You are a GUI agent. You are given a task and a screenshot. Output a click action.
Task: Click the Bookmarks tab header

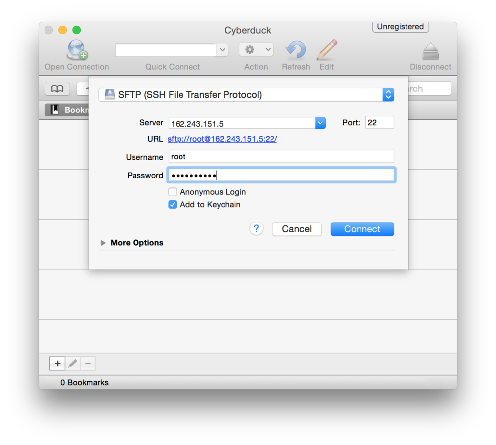tap(67, 110)
